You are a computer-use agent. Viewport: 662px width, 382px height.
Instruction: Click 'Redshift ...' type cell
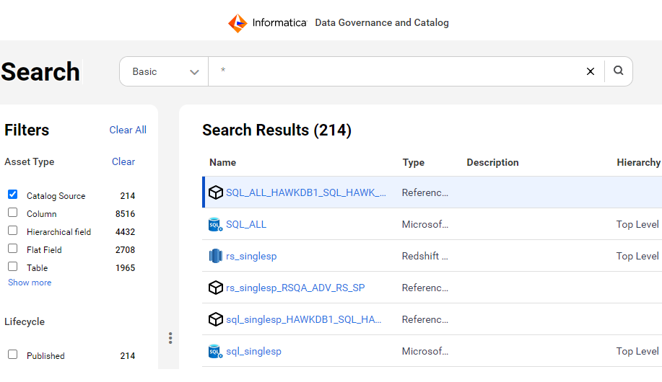pyautogui.click(x=424, y=256)
